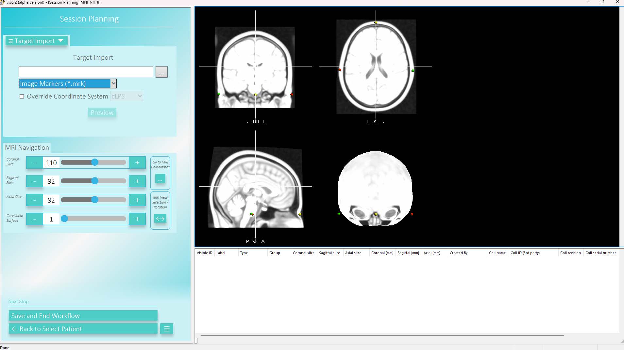Click the target import file path field
The width and height of the screenshot is (624, 350).
click(x=86, y=72)
